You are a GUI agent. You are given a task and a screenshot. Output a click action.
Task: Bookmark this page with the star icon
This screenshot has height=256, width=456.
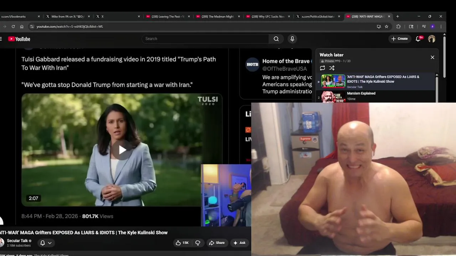(387, 26)
